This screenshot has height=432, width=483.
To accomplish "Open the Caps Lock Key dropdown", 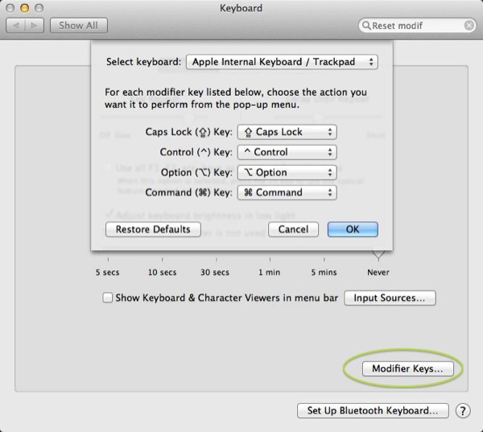I will point(287,132).
